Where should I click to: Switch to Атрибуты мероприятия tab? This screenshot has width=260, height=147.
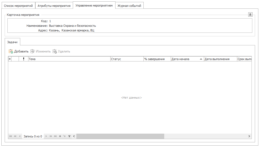tap(54, 6)
